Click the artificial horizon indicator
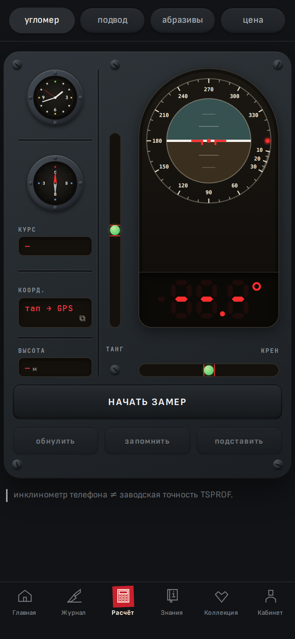Screen dimensions: 295x639 click(x=209, y=141)
